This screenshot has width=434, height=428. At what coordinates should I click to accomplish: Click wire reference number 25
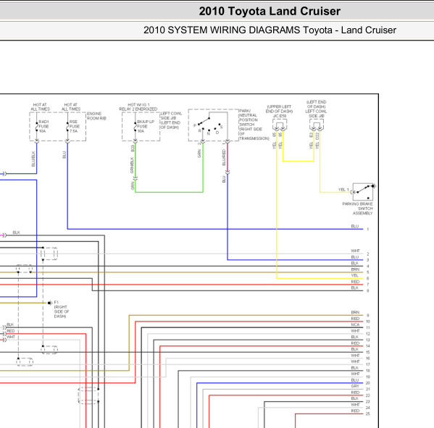point(368,414)
